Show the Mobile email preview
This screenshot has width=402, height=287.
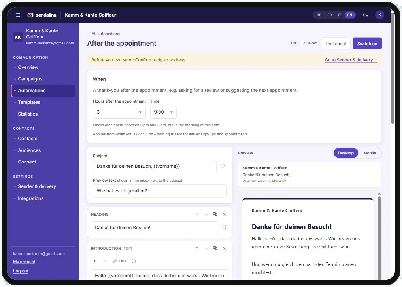coord(370,153)
